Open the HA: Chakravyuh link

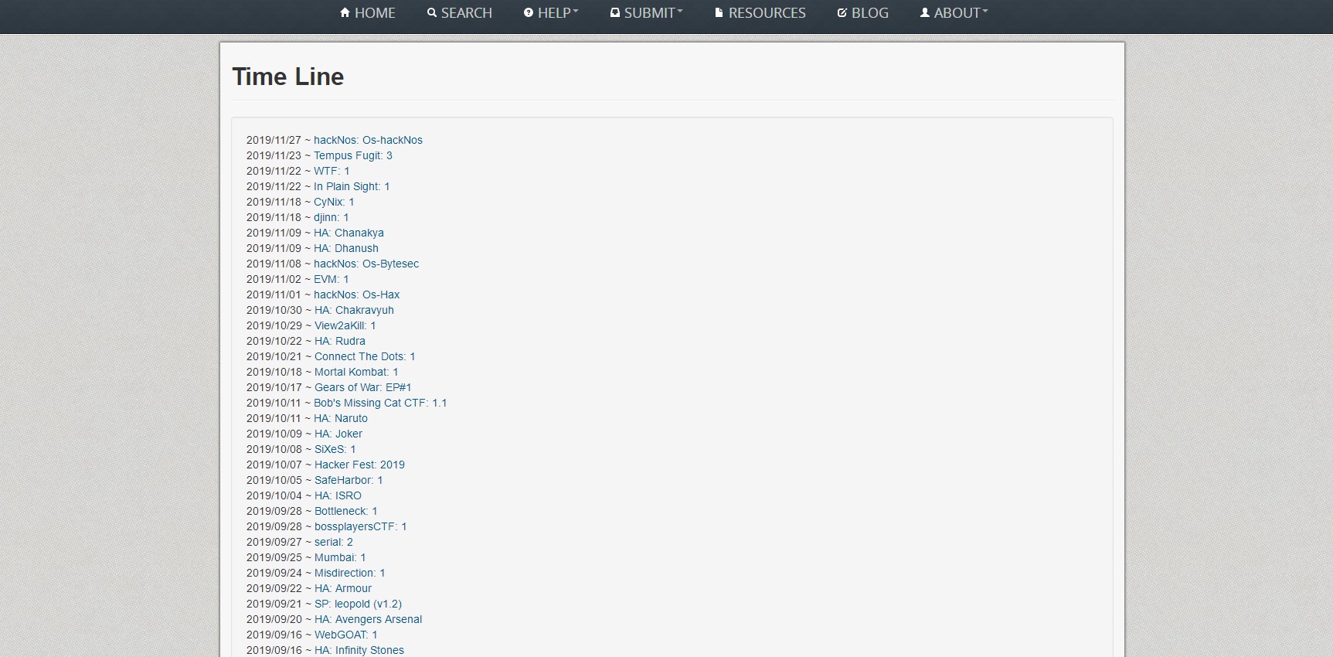click(x=354, y=310)
